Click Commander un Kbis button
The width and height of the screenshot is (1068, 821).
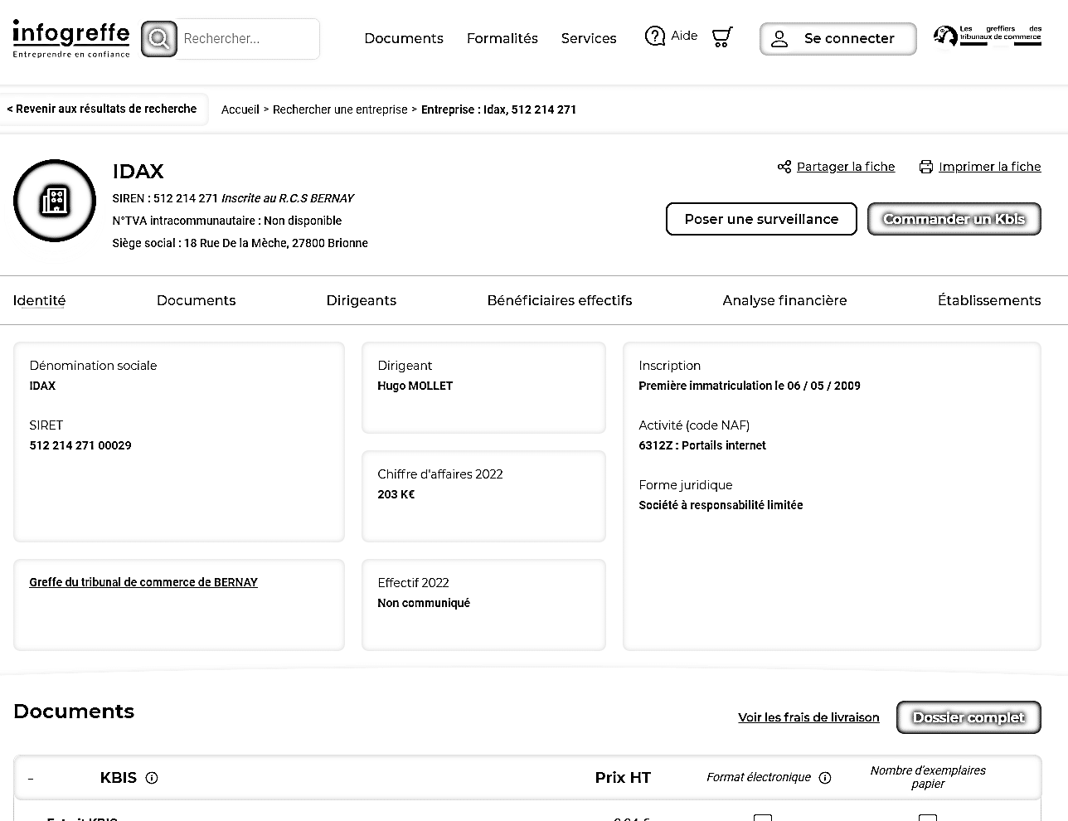[954, 219]
